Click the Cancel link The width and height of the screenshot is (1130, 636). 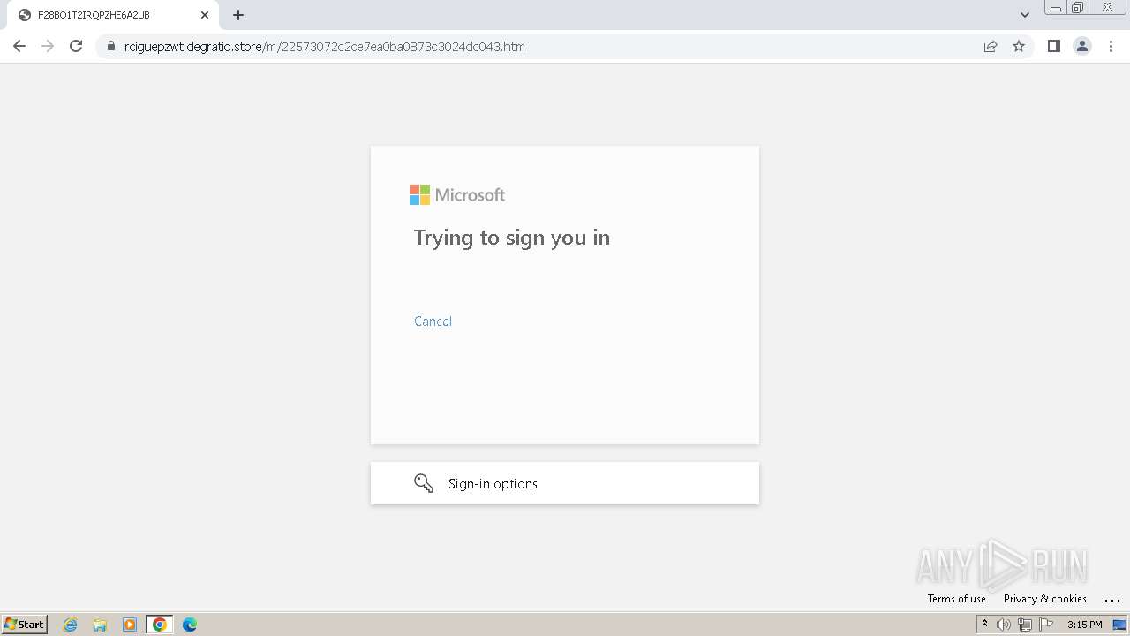(x=433, y=322)
